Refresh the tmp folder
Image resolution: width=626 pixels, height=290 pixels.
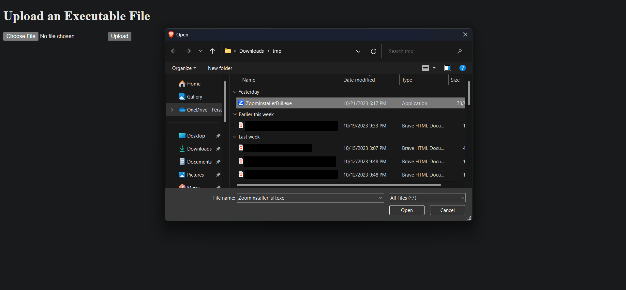(x=374, y=51)
